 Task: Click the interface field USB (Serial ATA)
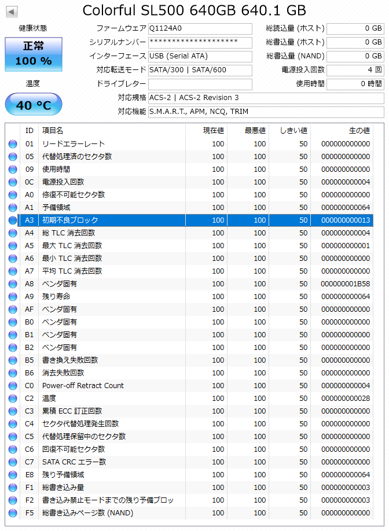(x=200, y=56)
